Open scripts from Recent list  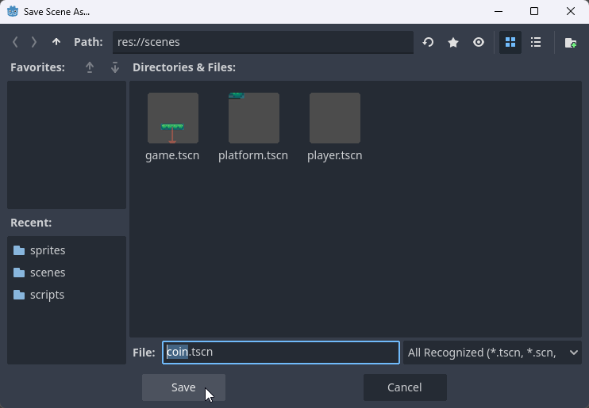click(x=47, y=295)
